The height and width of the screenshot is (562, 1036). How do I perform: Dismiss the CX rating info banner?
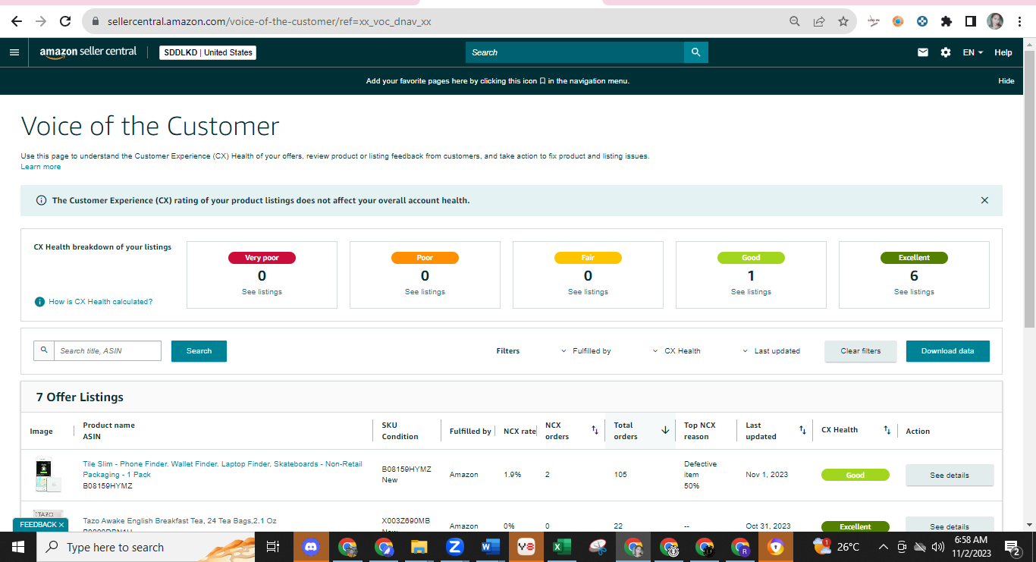pos(984,200)
